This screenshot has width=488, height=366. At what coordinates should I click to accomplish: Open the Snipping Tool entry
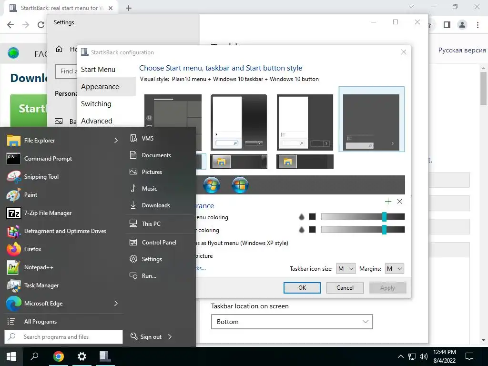coord(62,176)
